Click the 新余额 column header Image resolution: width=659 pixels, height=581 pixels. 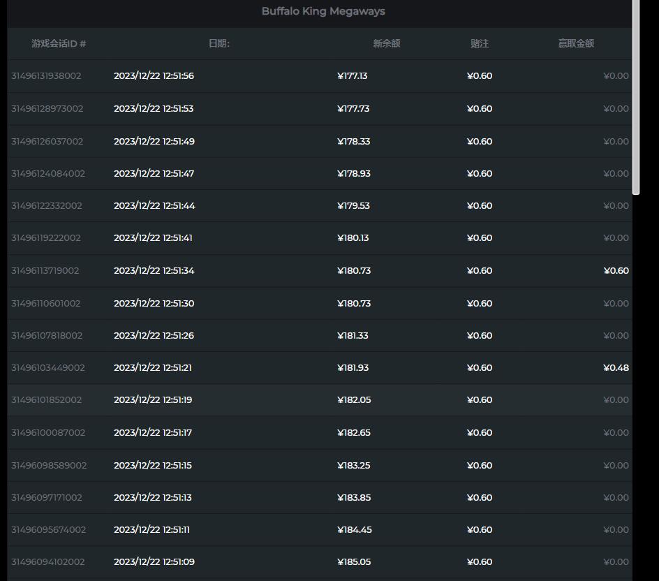(x=387, y=43)
